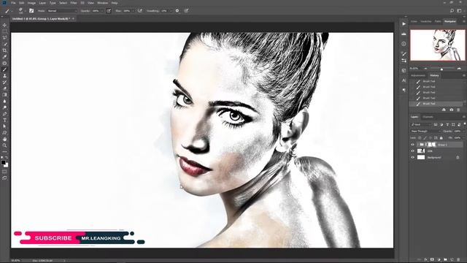Open the Flow value dropdown arrow
The width and height of the screenshot is (467, 263).
point(133,11)
